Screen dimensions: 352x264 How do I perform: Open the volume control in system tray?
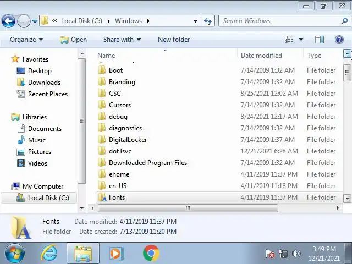(296, 254)
